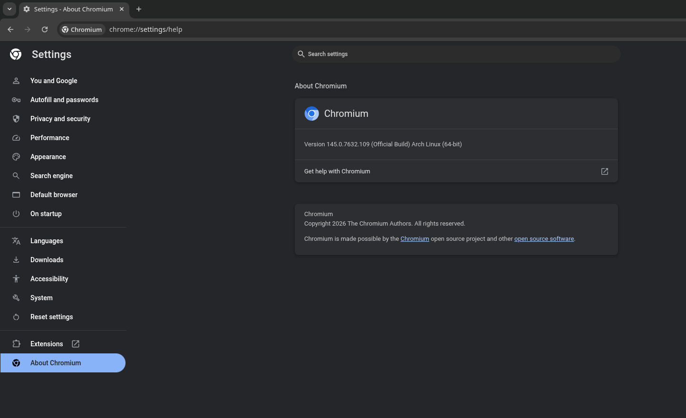
Task: Click the Chromium open source project link
Action: tap(415, 239)
